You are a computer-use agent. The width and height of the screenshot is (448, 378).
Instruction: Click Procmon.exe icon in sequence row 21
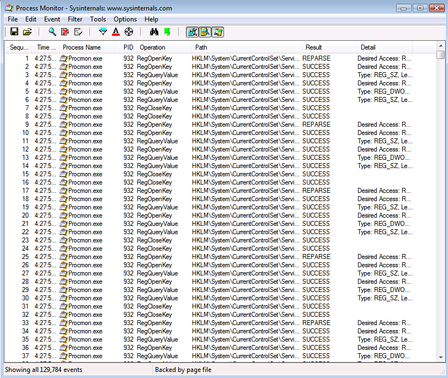pos(63,224)
